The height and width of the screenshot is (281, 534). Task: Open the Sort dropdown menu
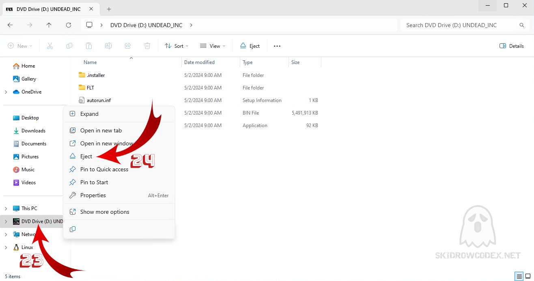pos(177,46)
